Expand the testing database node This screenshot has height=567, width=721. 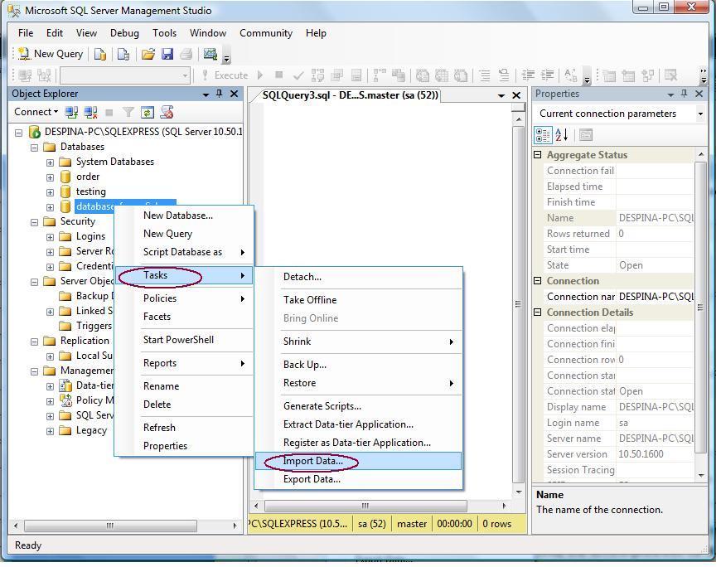(50, 192)
